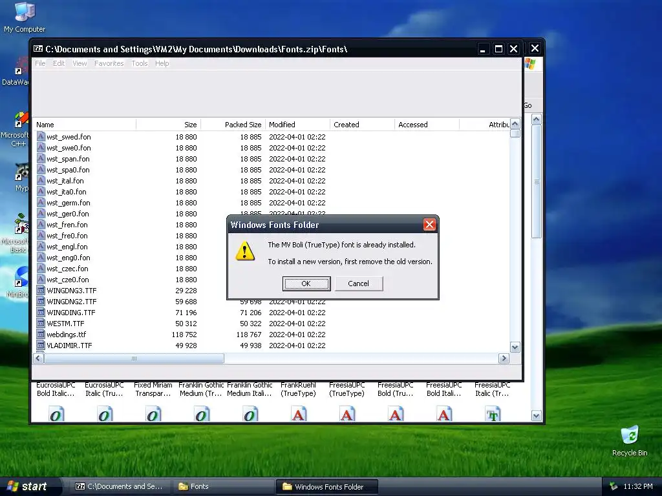
Task: Select the wst_fren.fon file icon
Action: coord(41,224)
